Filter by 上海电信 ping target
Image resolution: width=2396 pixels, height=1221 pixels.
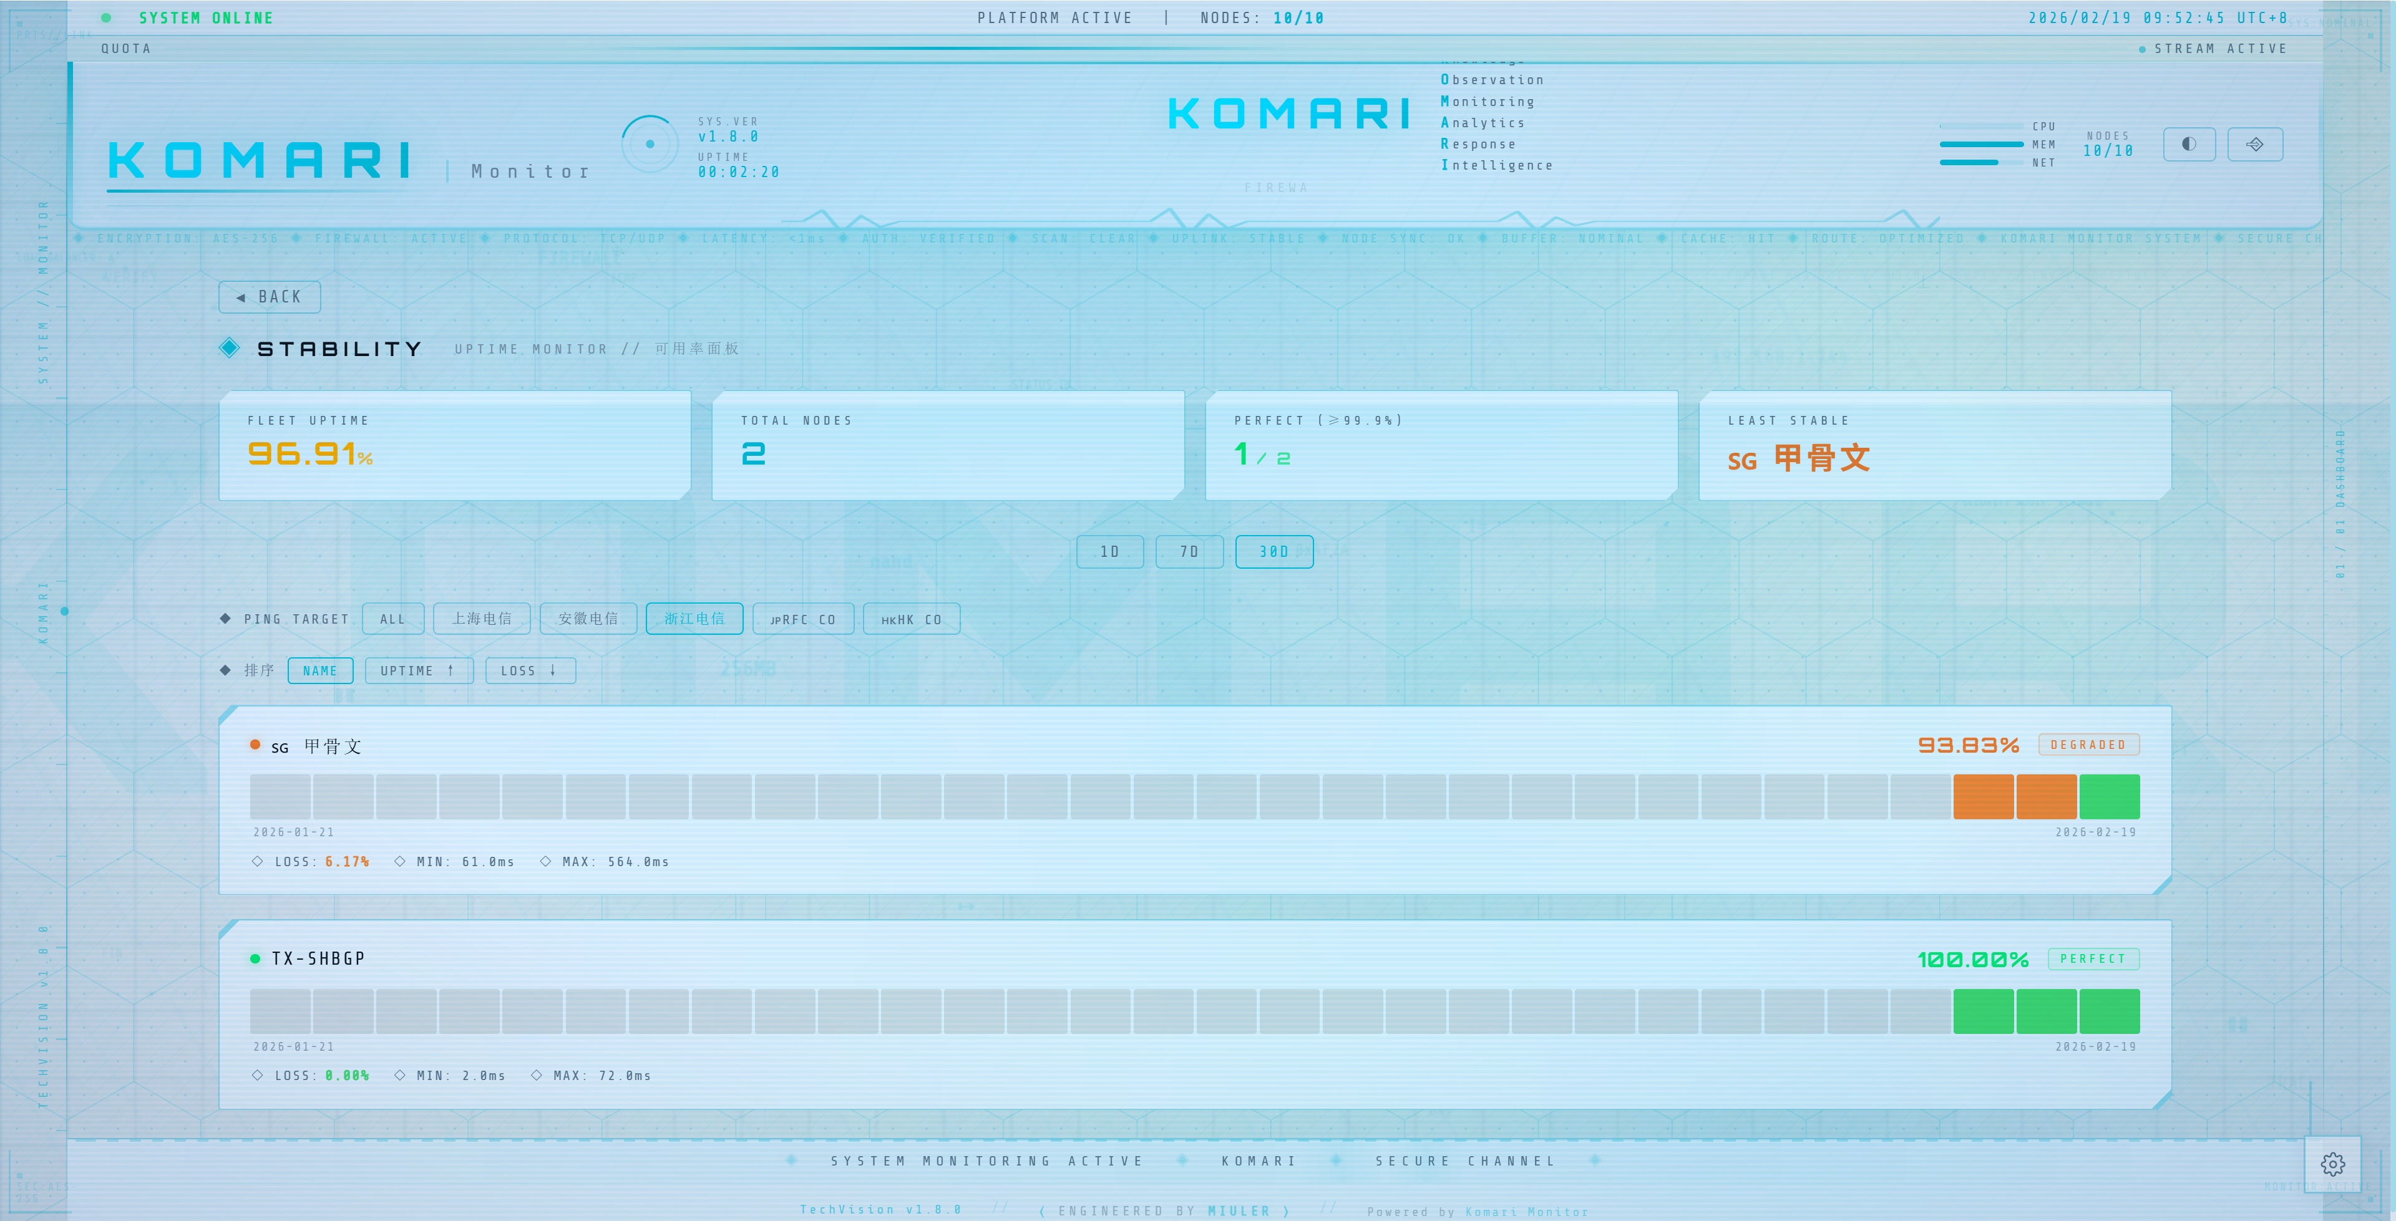tap(482, 619)
